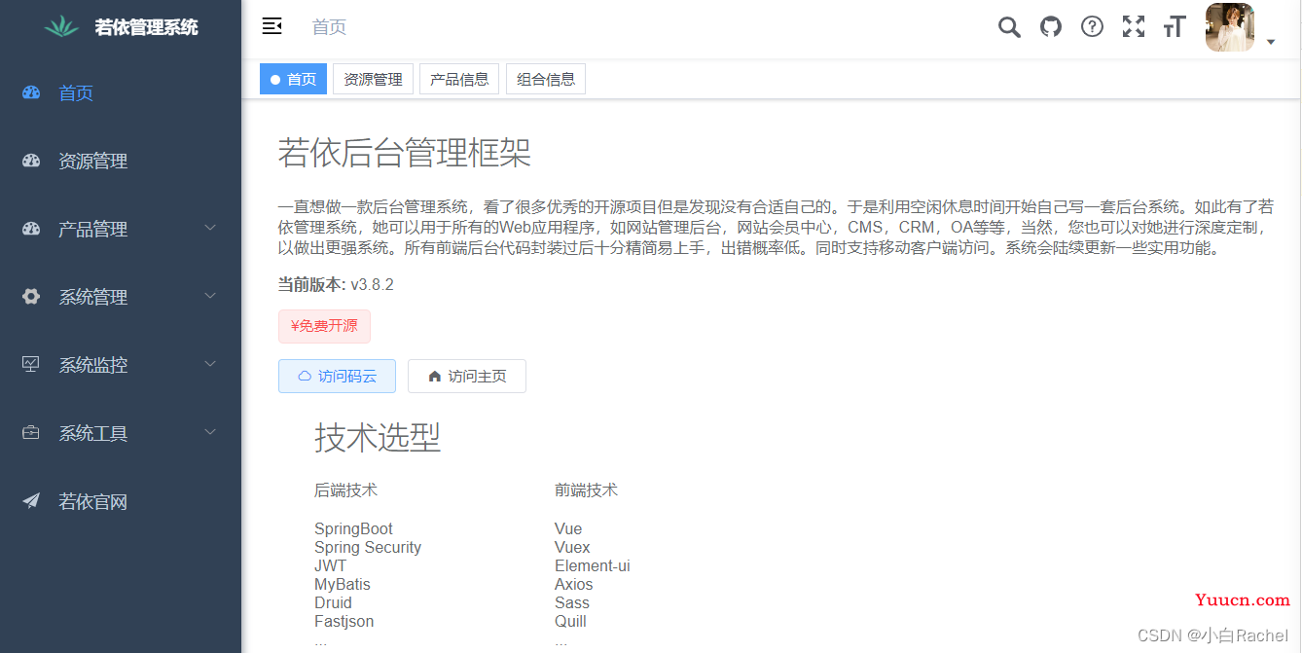The width and height of the screenshot is (1302, 653).
Task: Click the hamburger sidebar collapse icon
Action: pos(272,26)
